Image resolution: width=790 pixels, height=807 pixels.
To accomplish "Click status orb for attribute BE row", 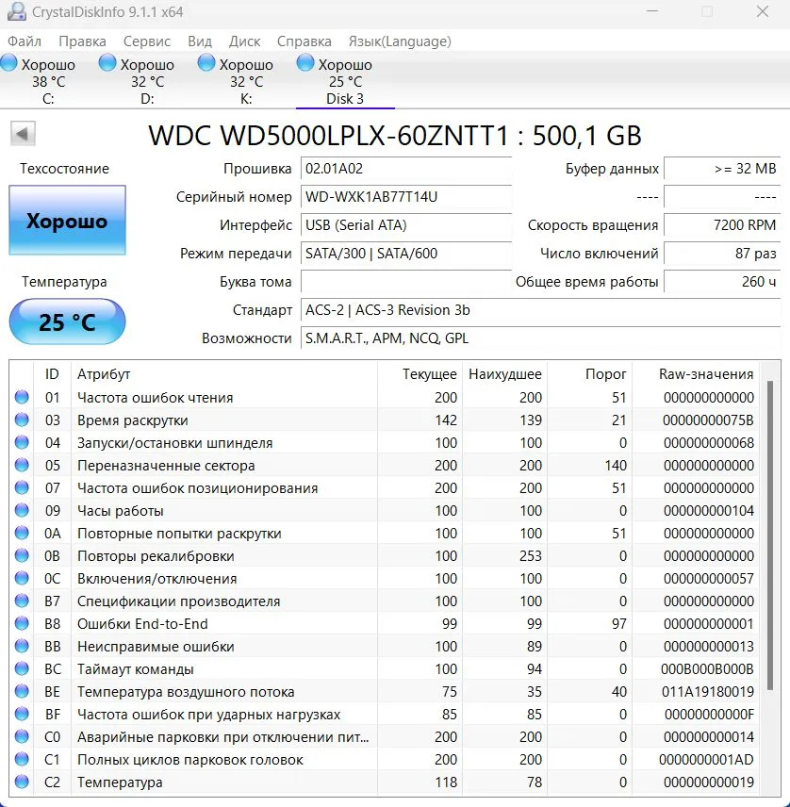I will coord(22,692).
